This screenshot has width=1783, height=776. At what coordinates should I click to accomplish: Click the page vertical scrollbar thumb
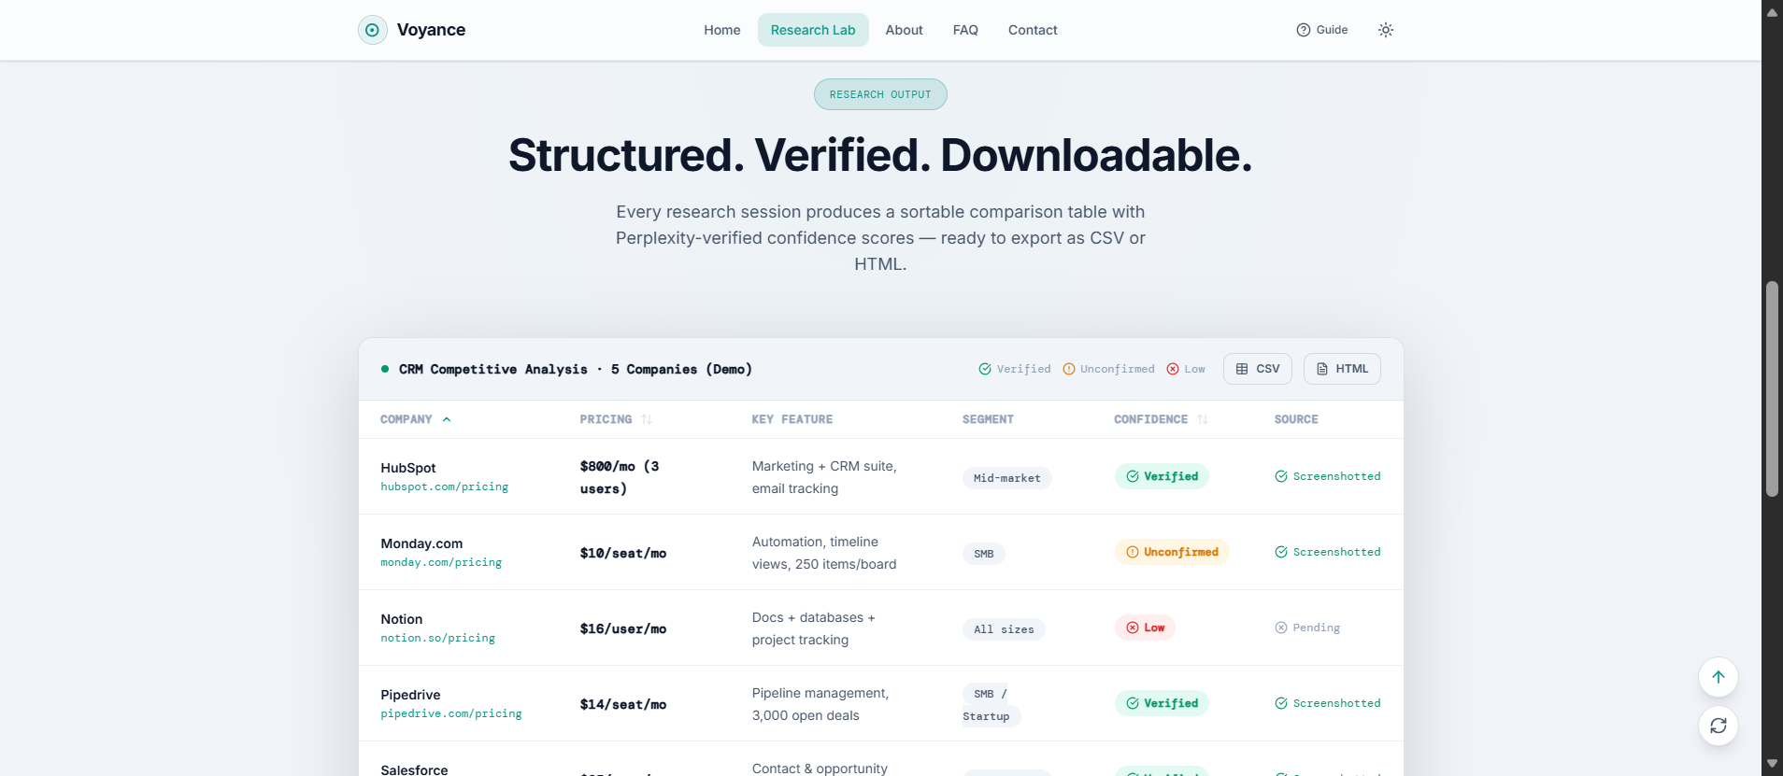coord(1772,388)
